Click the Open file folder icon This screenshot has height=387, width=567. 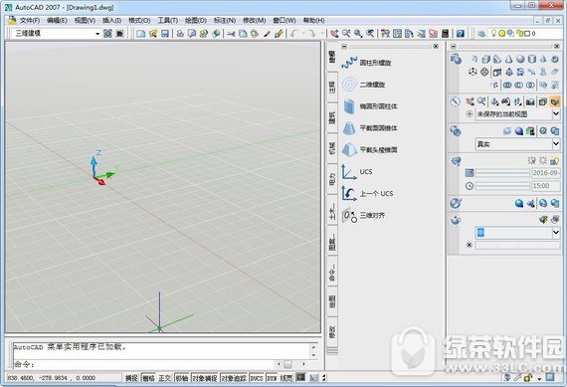(153, 34)
